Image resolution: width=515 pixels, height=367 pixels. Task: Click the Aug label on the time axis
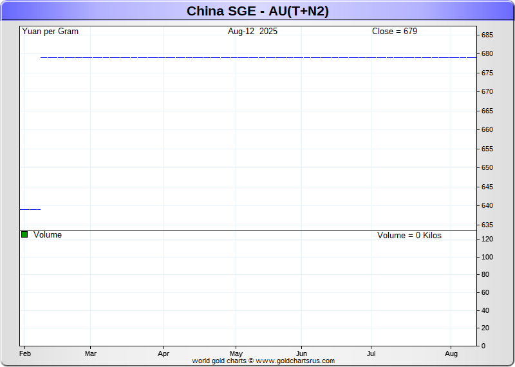click(451, 353)
